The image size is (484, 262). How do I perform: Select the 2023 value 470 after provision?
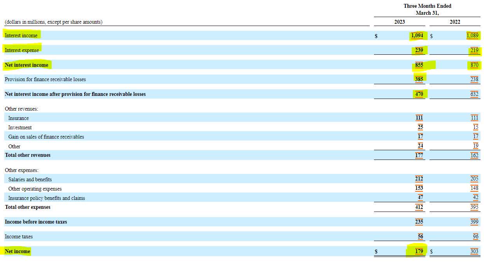tap(419, 94)
